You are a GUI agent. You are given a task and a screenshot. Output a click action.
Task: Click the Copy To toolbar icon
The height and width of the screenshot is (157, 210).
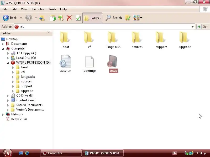pyautogui.click(x=53, y=18)
